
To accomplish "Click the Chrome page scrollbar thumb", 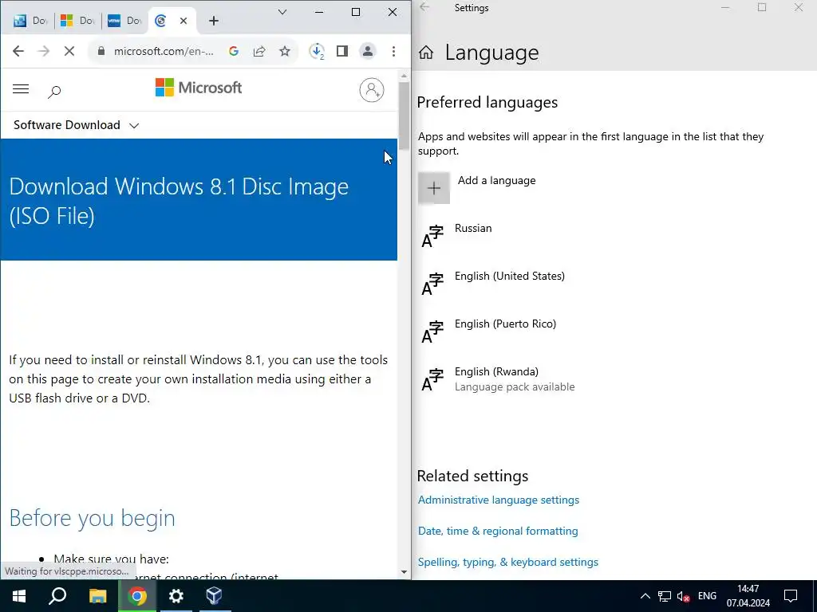I will pos(404,116).
